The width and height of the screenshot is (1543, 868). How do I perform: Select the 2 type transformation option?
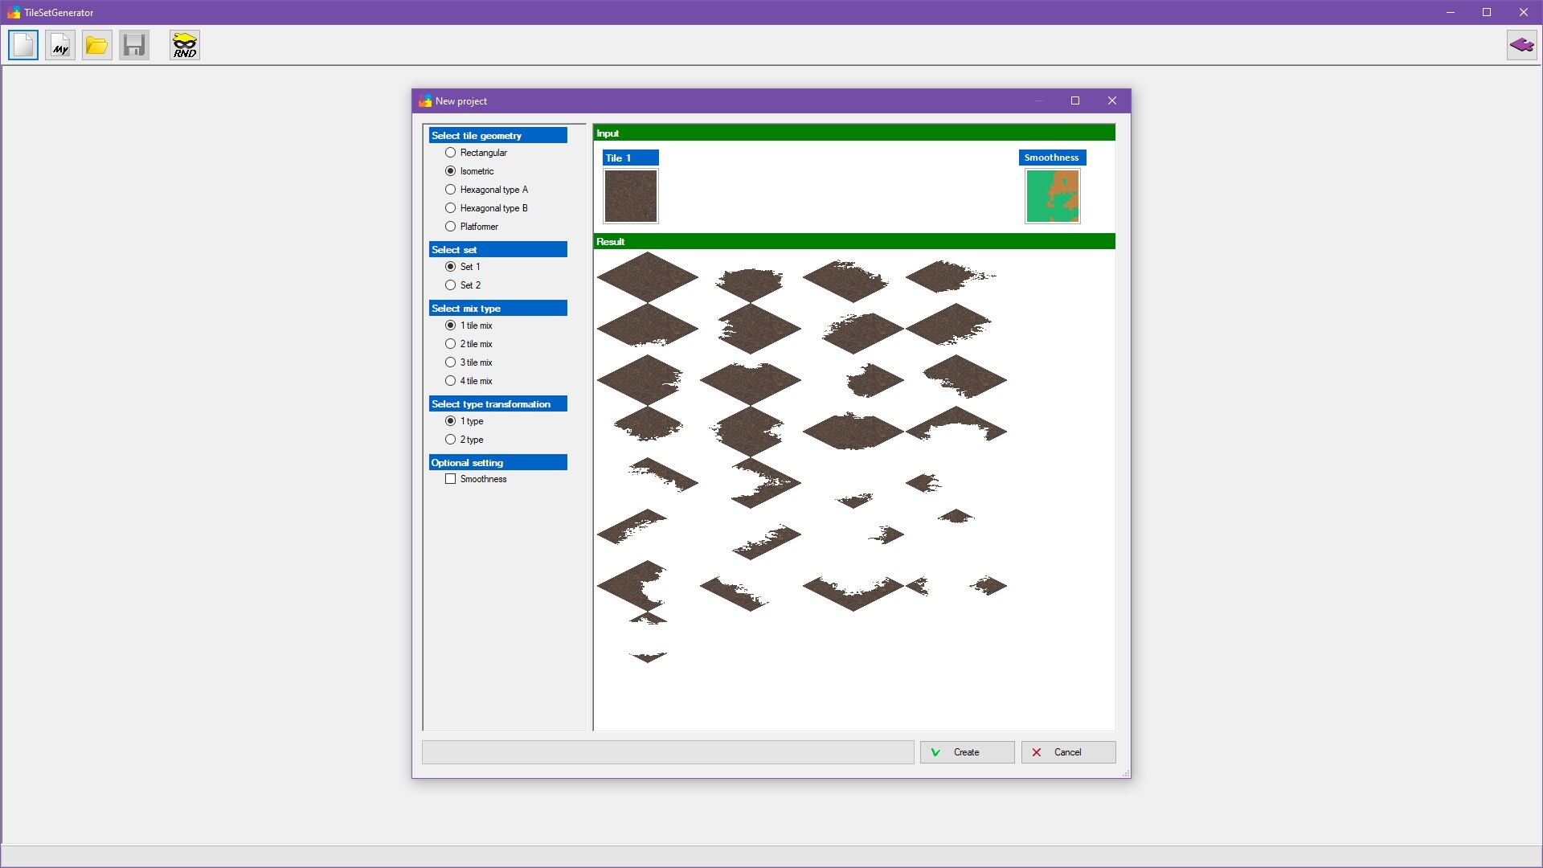point(450,439)
